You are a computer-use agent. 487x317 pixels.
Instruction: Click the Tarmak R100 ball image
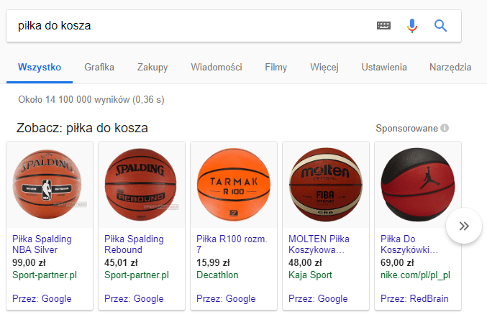[234, 184]
